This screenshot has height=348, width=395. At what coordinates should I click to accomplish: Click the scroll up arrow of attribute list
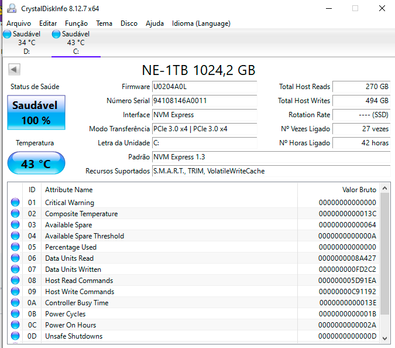click(x=384, y=188)
